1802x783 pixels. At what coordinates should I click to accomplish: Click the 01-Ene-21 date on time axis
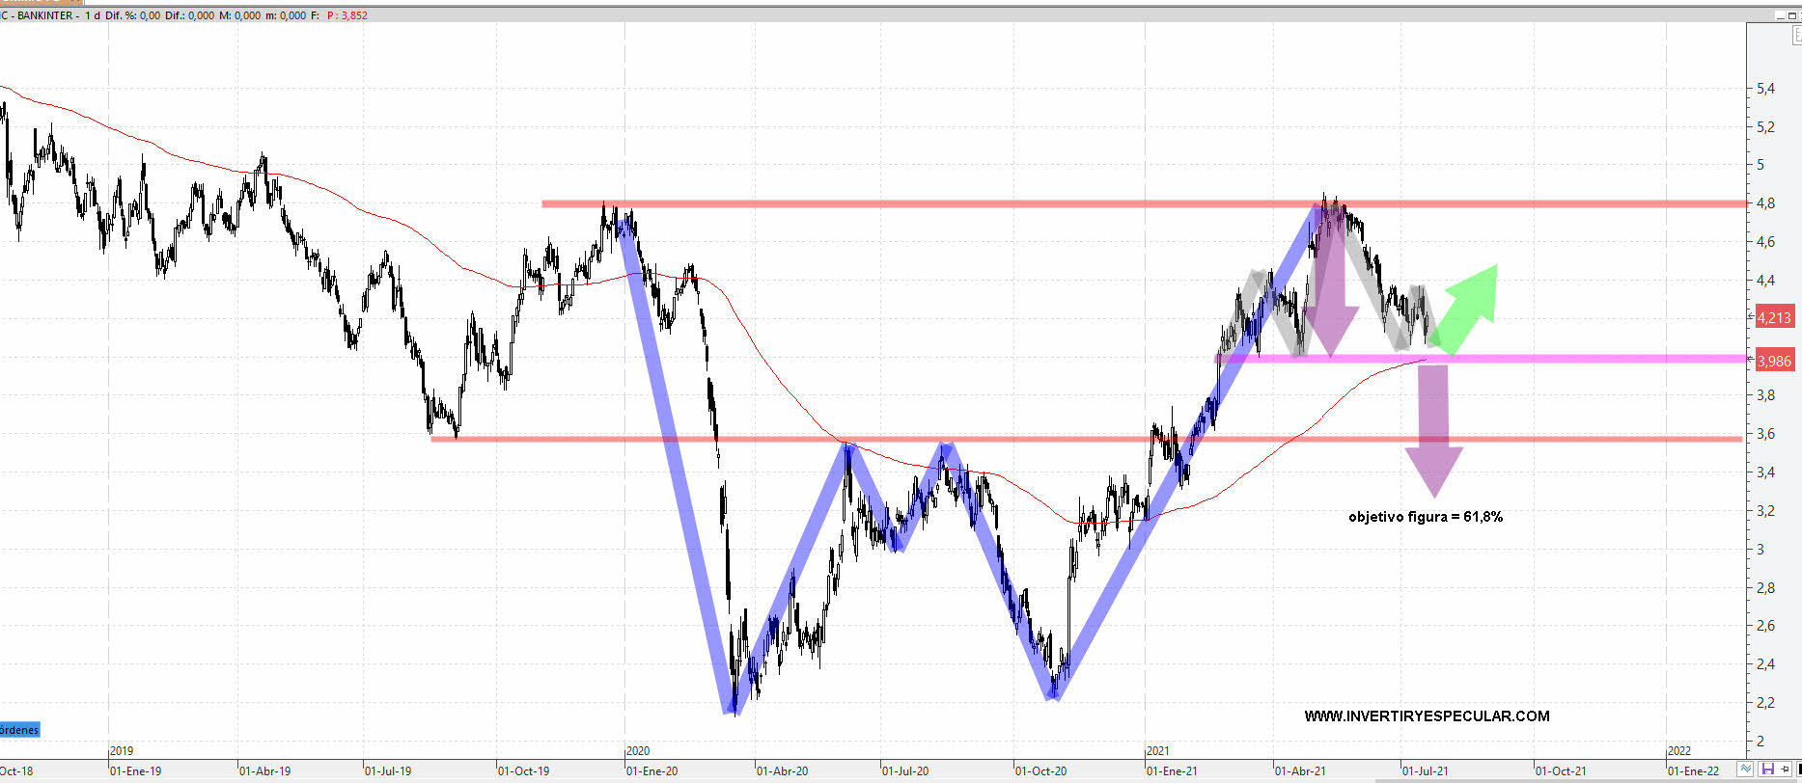1172,770
